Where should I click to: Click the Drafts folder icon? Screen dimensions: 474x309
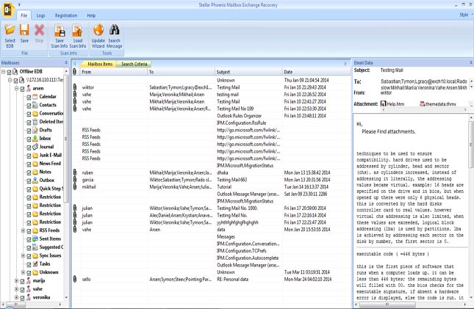(x=35, y=130)
